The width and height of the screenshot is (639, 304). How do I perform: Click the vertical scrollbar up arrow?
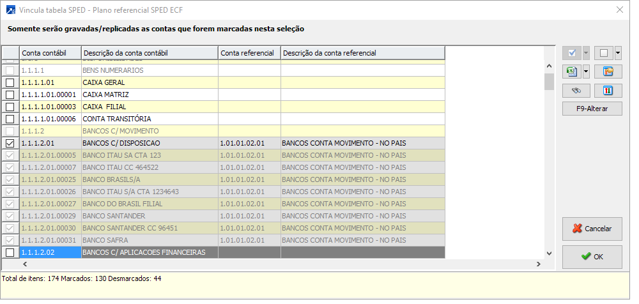click(549, 66)
